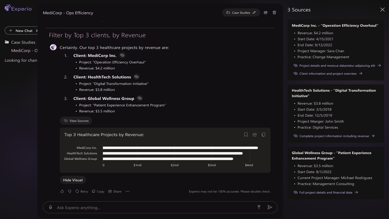Retry the response
The image size is (389, 219).
click(x=82, y=191)
